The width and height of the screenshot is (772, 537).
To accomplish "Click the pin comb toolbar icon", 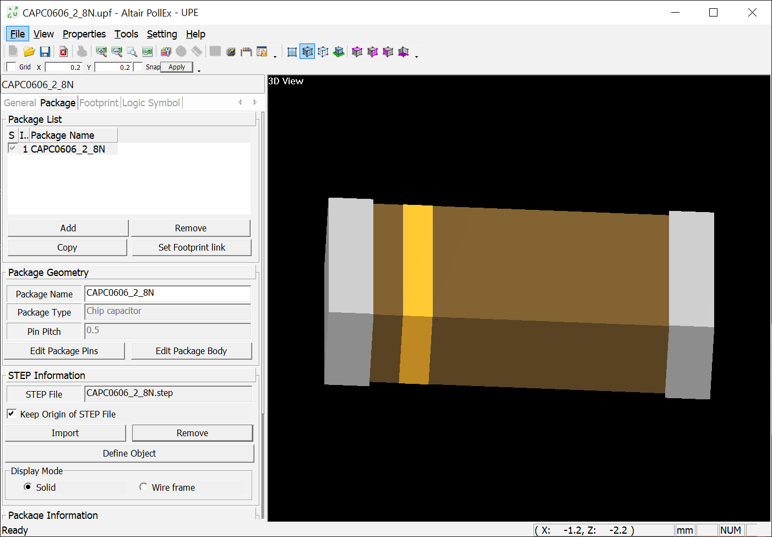I will point(246,51).
